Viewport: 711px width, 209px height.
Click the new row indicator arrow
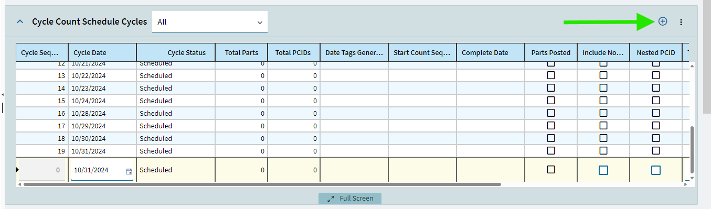point(18,170)
